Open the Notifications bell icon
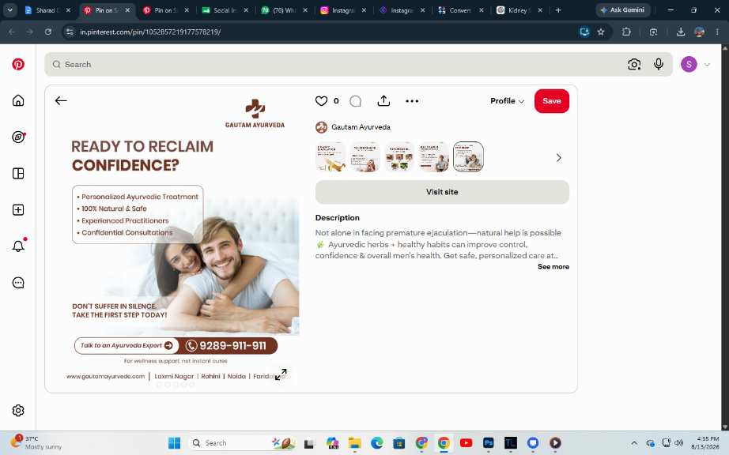 click(18, 246)
